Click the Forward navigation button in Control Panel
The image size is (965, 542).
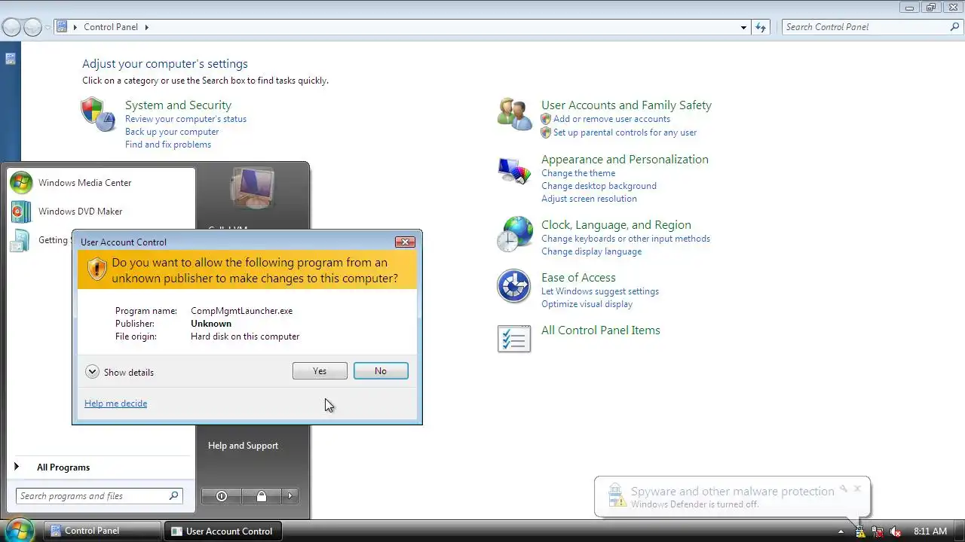32,27
